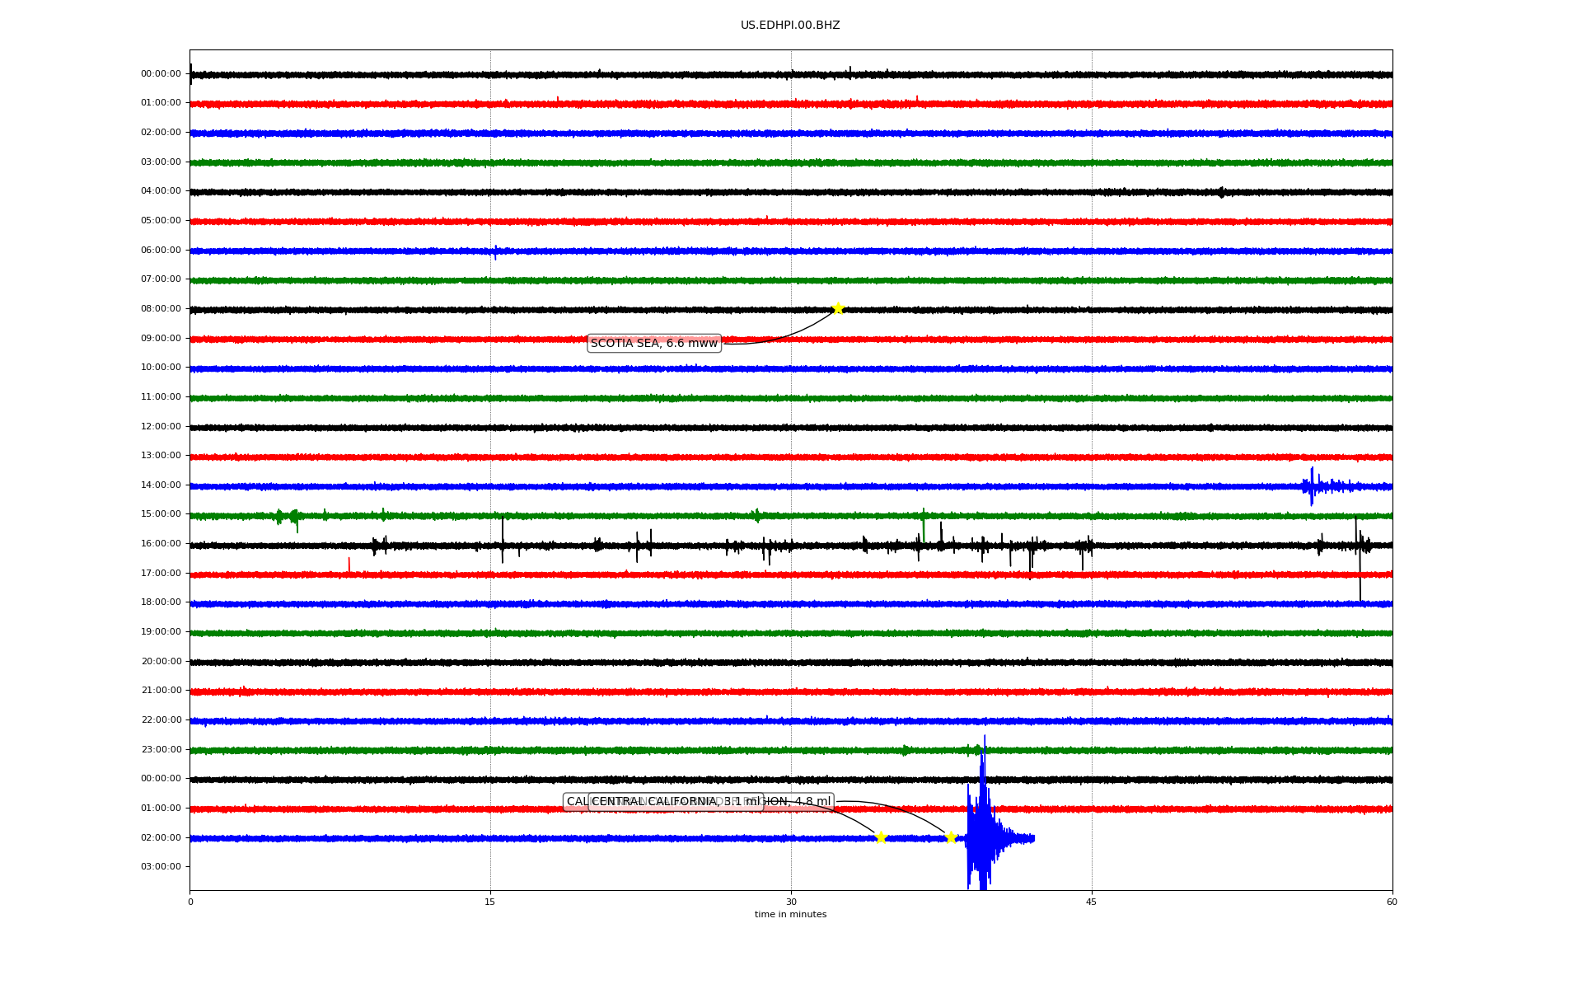Screen dimensions: 1582x989
Task: Select the yellow star near minute 34
Action: [881, 838]
